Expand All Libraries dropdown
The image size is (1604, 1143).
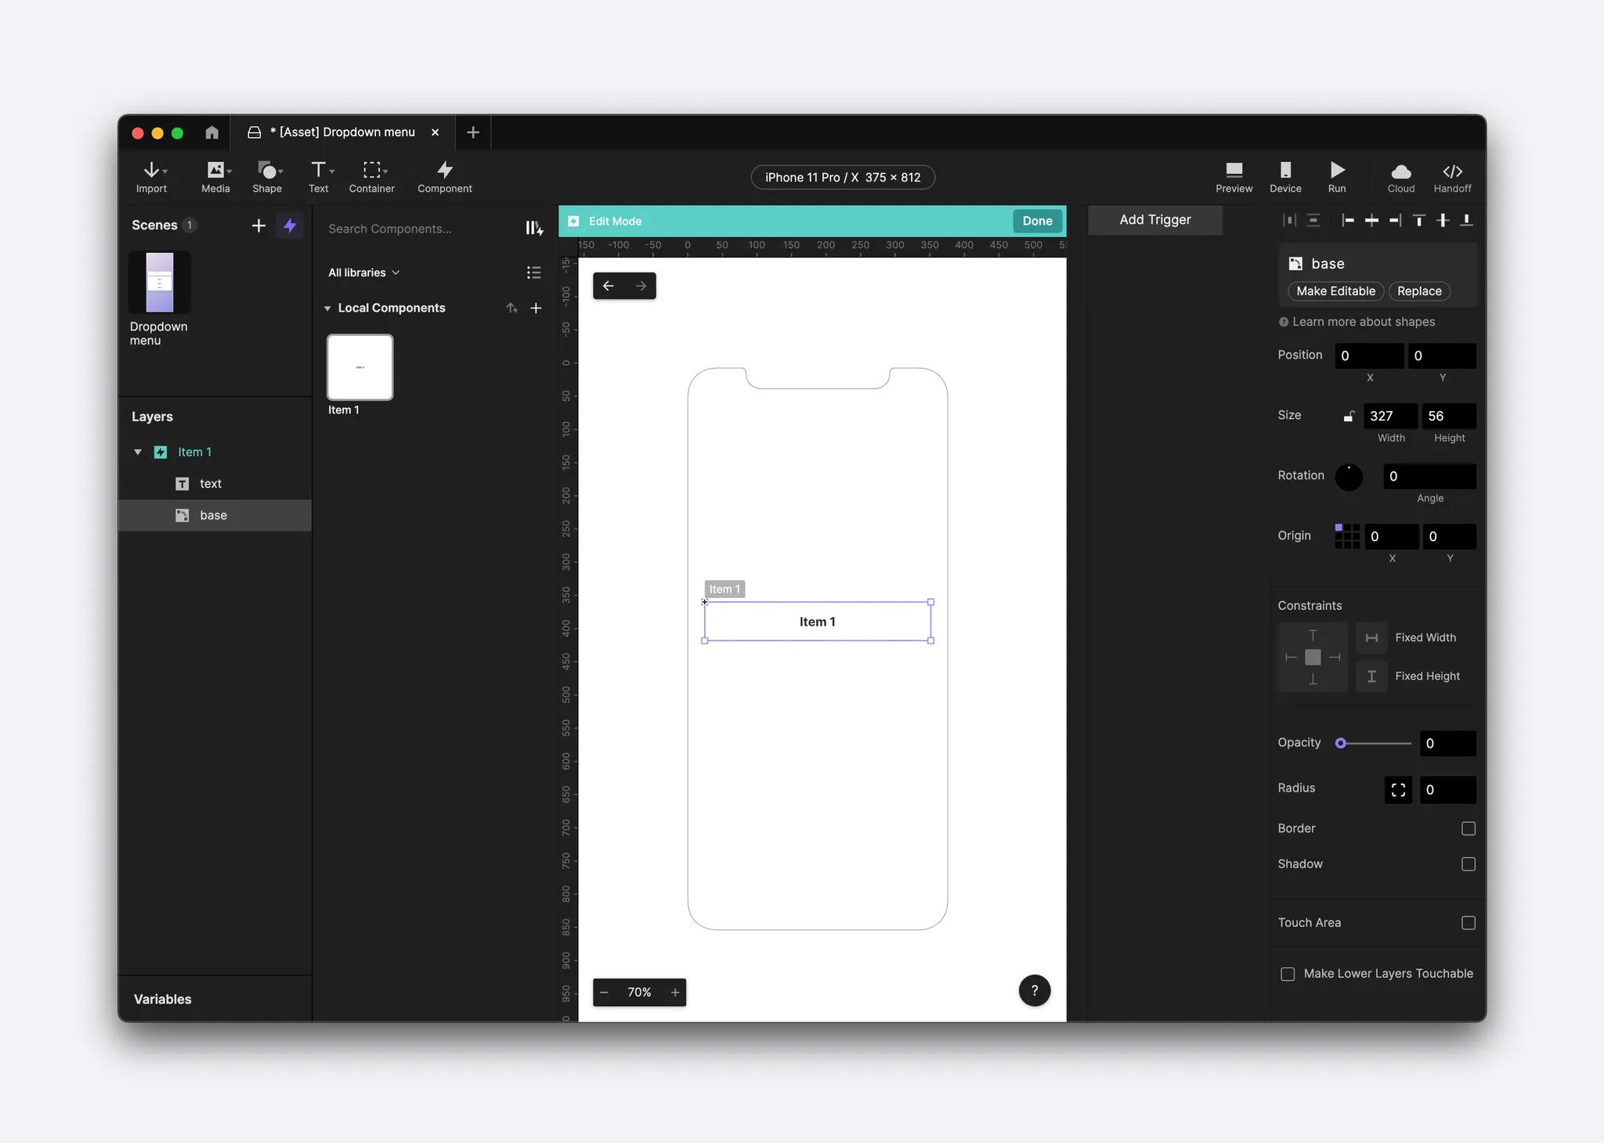363,272
